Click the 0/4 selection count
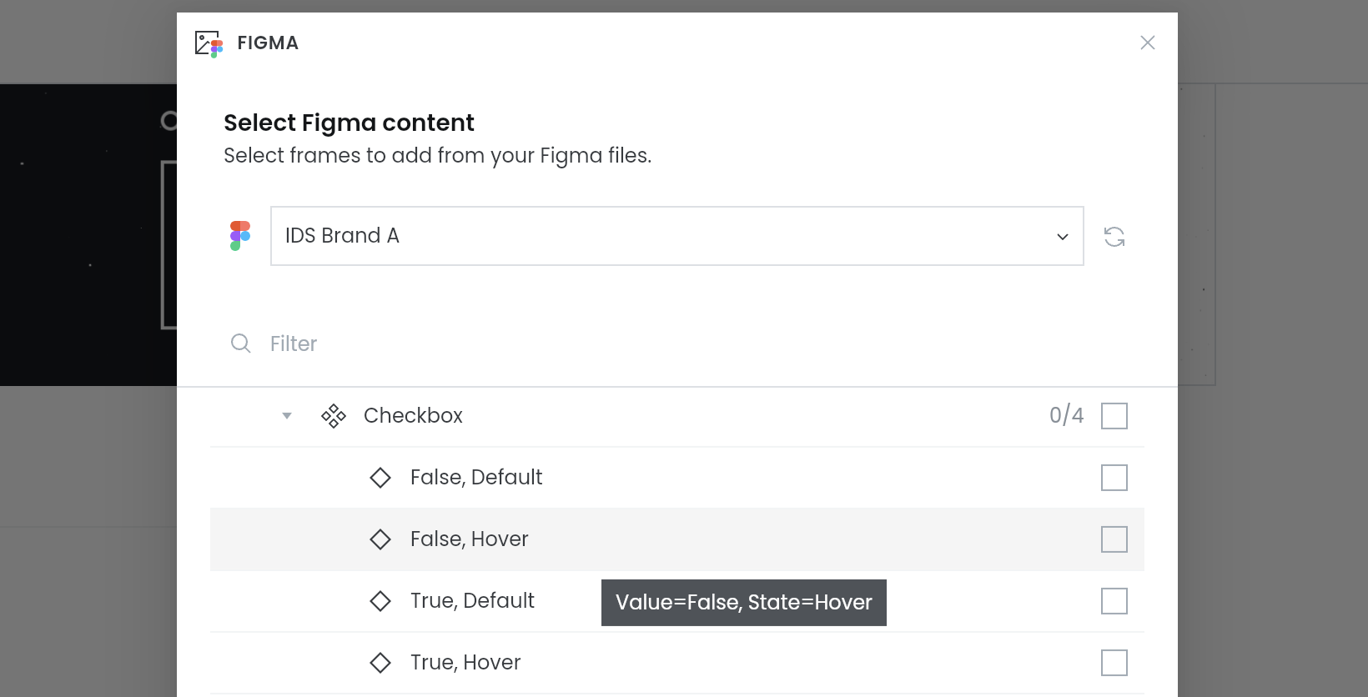Viewport: 1368px width, 697px height. pyautogui.click(x=1067, y=415)
